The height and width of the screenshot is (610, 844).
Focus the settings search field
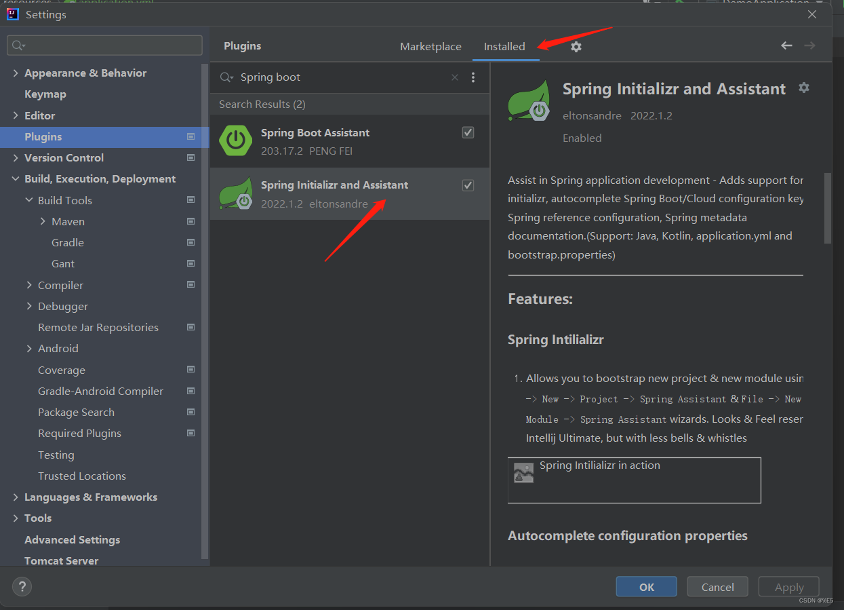(104, 45)
